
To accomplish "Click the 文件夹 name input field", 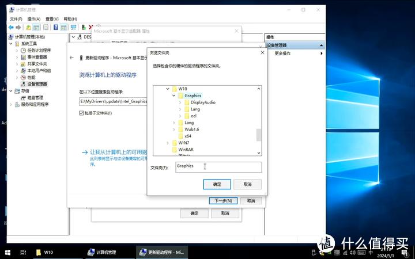I will coord(218,167).
